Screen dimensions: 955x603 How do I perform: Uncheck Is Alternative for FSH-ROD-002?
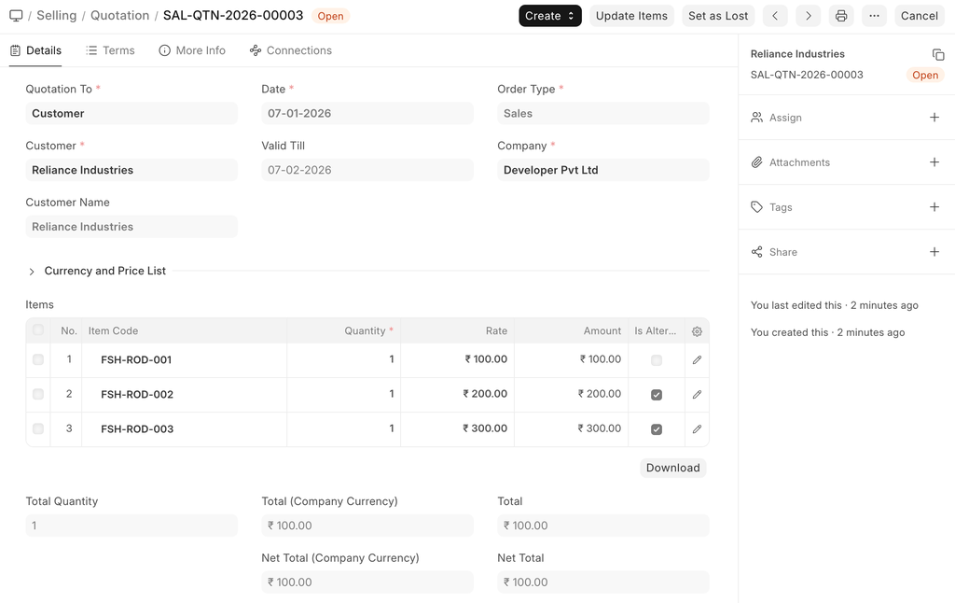pyautogui.click(x=657, y=395)
